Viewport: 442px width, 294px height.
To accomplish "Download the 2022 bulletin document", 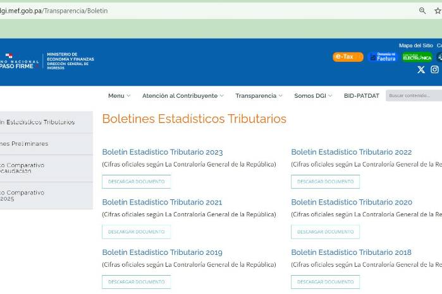I will (325, 182).
